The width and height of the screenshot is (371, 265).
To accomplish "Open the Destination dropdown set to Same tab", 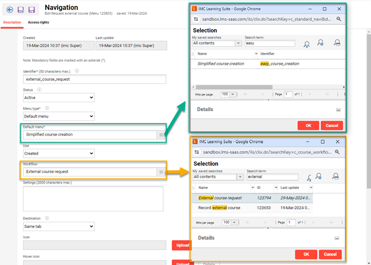I will click(58, 226).
